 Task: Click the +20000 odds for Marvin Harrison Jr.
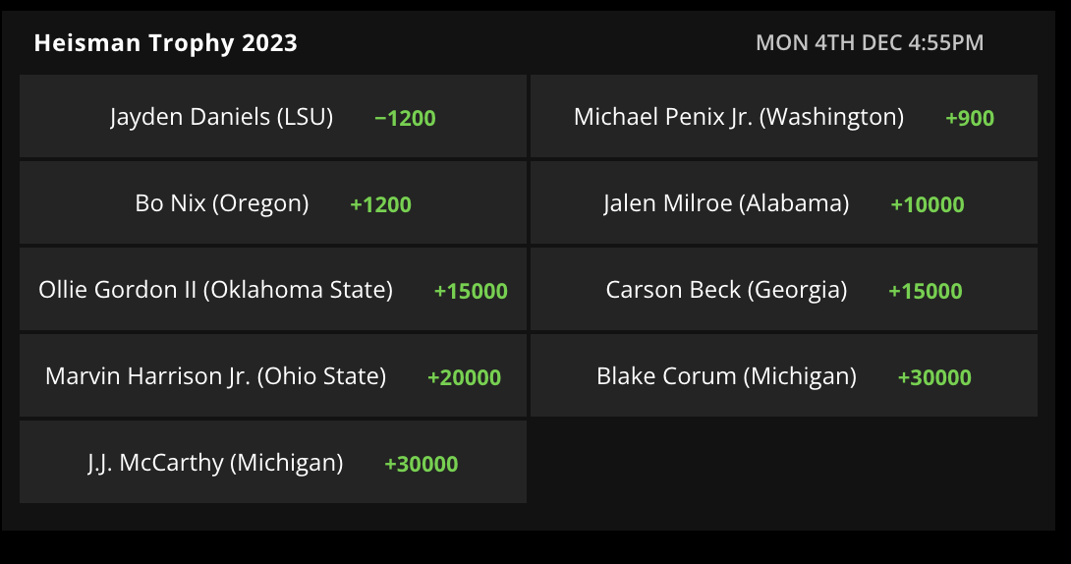pyautogui.click(x=464, y=378)
